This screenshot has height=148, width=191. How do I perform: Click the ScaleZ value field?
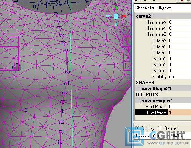(180, 71)
